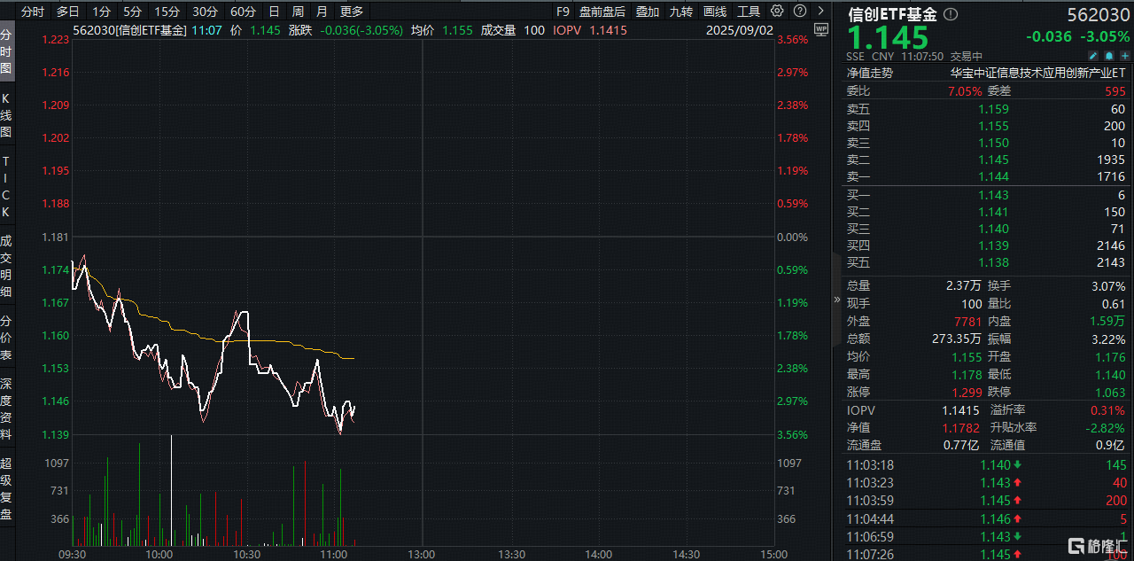Screen dimensions: 1134x561
Task: Toggle 盘前盘后 pre/post-market display
Action: (602, 12)
